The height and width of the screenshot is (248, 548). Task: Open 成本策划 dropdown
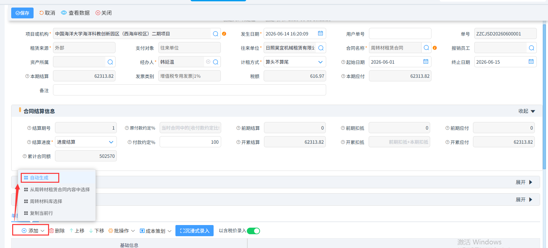click(x=155, y=231)
